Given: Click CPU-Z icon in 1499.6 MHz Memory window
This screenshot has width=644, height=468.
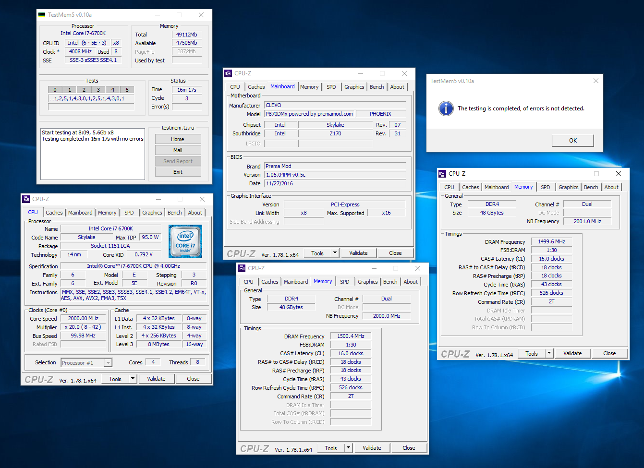Looking at the screenshot, I should 442,174.
